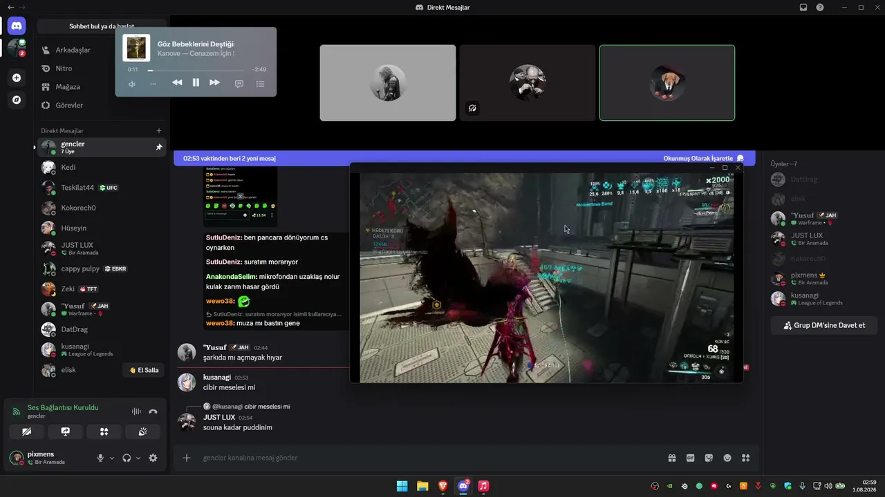Open the DM with Kedi
The width and height of the screenshot is (885, 497).
pos(102,167)
